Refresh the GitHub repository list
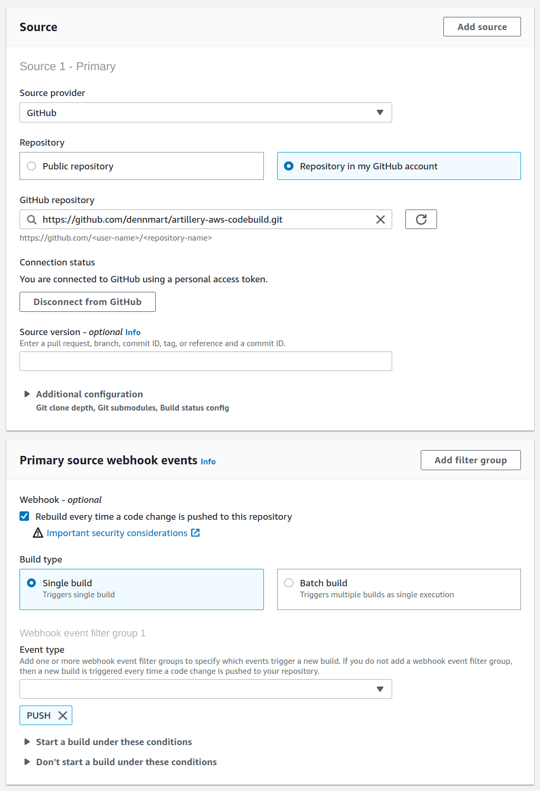Screen dimensions: 540x791 coord(421,219)
